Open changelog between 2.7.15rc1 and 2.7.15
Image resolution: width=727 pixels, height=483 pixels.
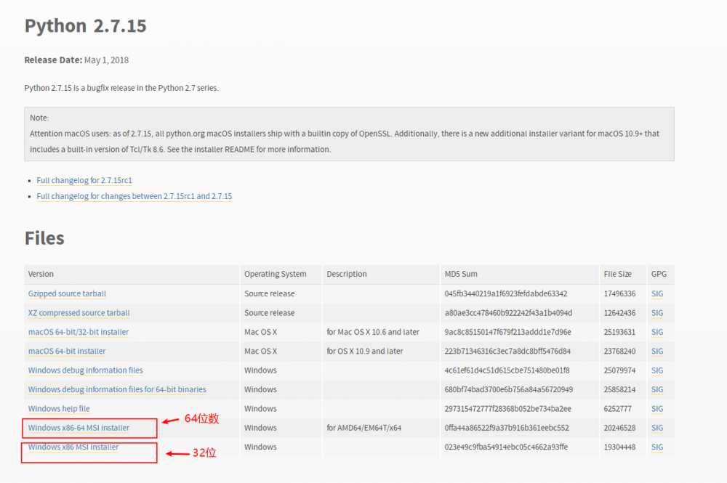tap(134, 196)
